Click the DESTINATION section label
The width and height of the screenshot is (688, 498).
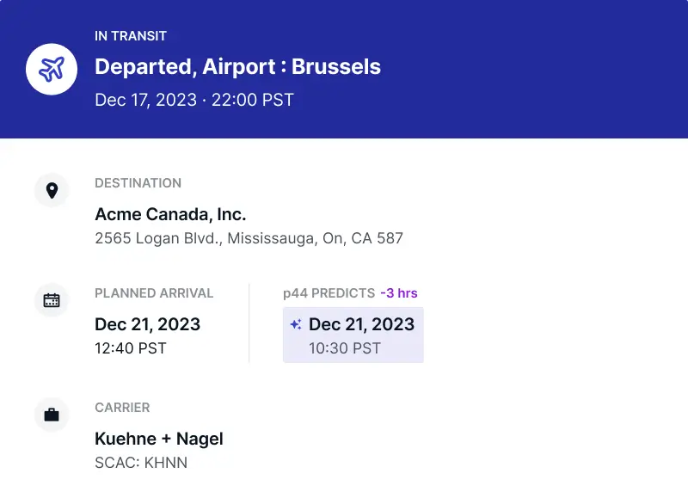(138, 183)
